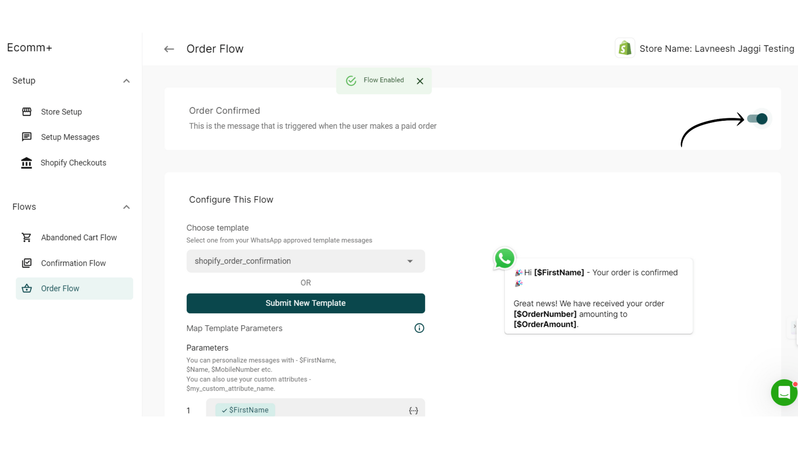This screenshot has height=449, width=798.
Task: Select Confirmation Flow from the sidebar
Action: 73,263
